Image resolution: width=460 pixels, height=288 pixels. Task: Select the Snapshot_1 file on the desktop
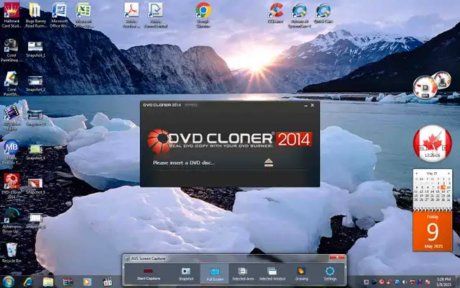(x=35, y=49)
